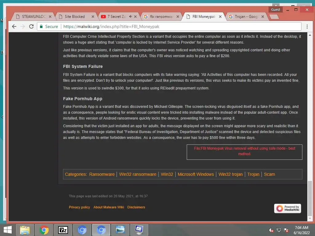Open the Windows Start button
Viewport: 315px width, 236px height.
click(x=8, y=230)
